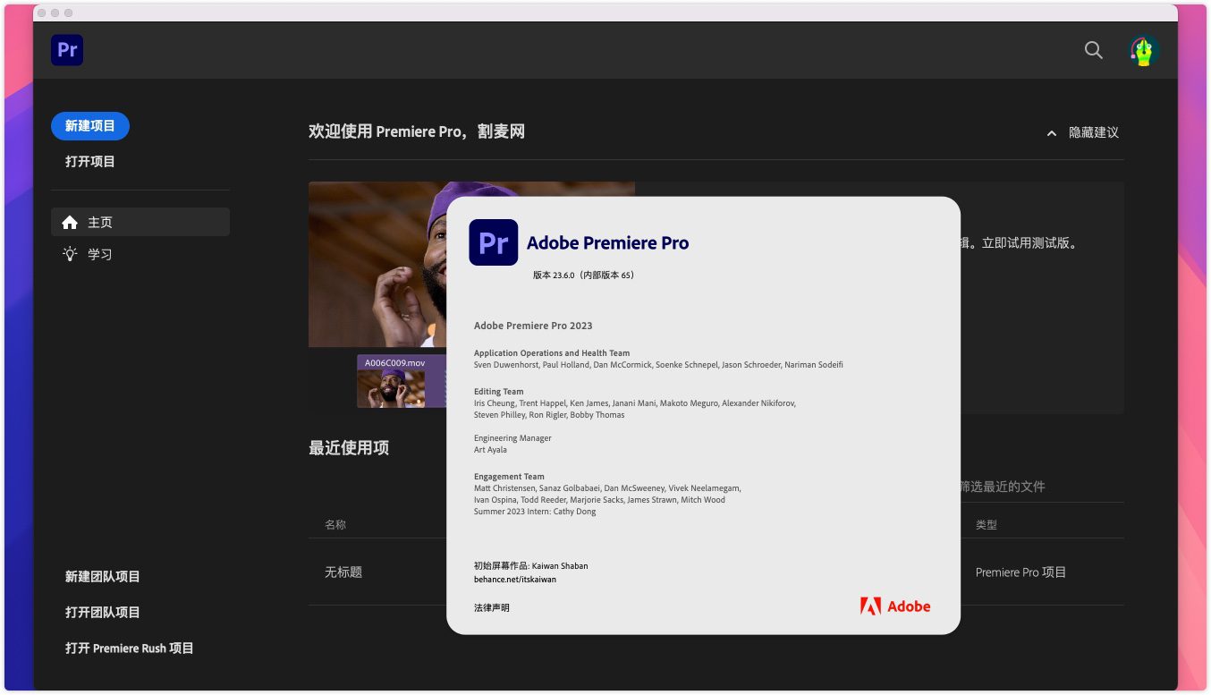Click the Premiere Pro logo in header
Screen dimensions: 1211x695
tap(67, 50)
